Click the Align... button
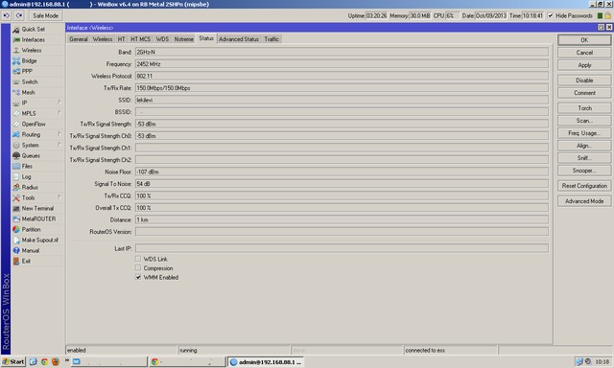This screenshot has width=614, height=368. [584, 146]
